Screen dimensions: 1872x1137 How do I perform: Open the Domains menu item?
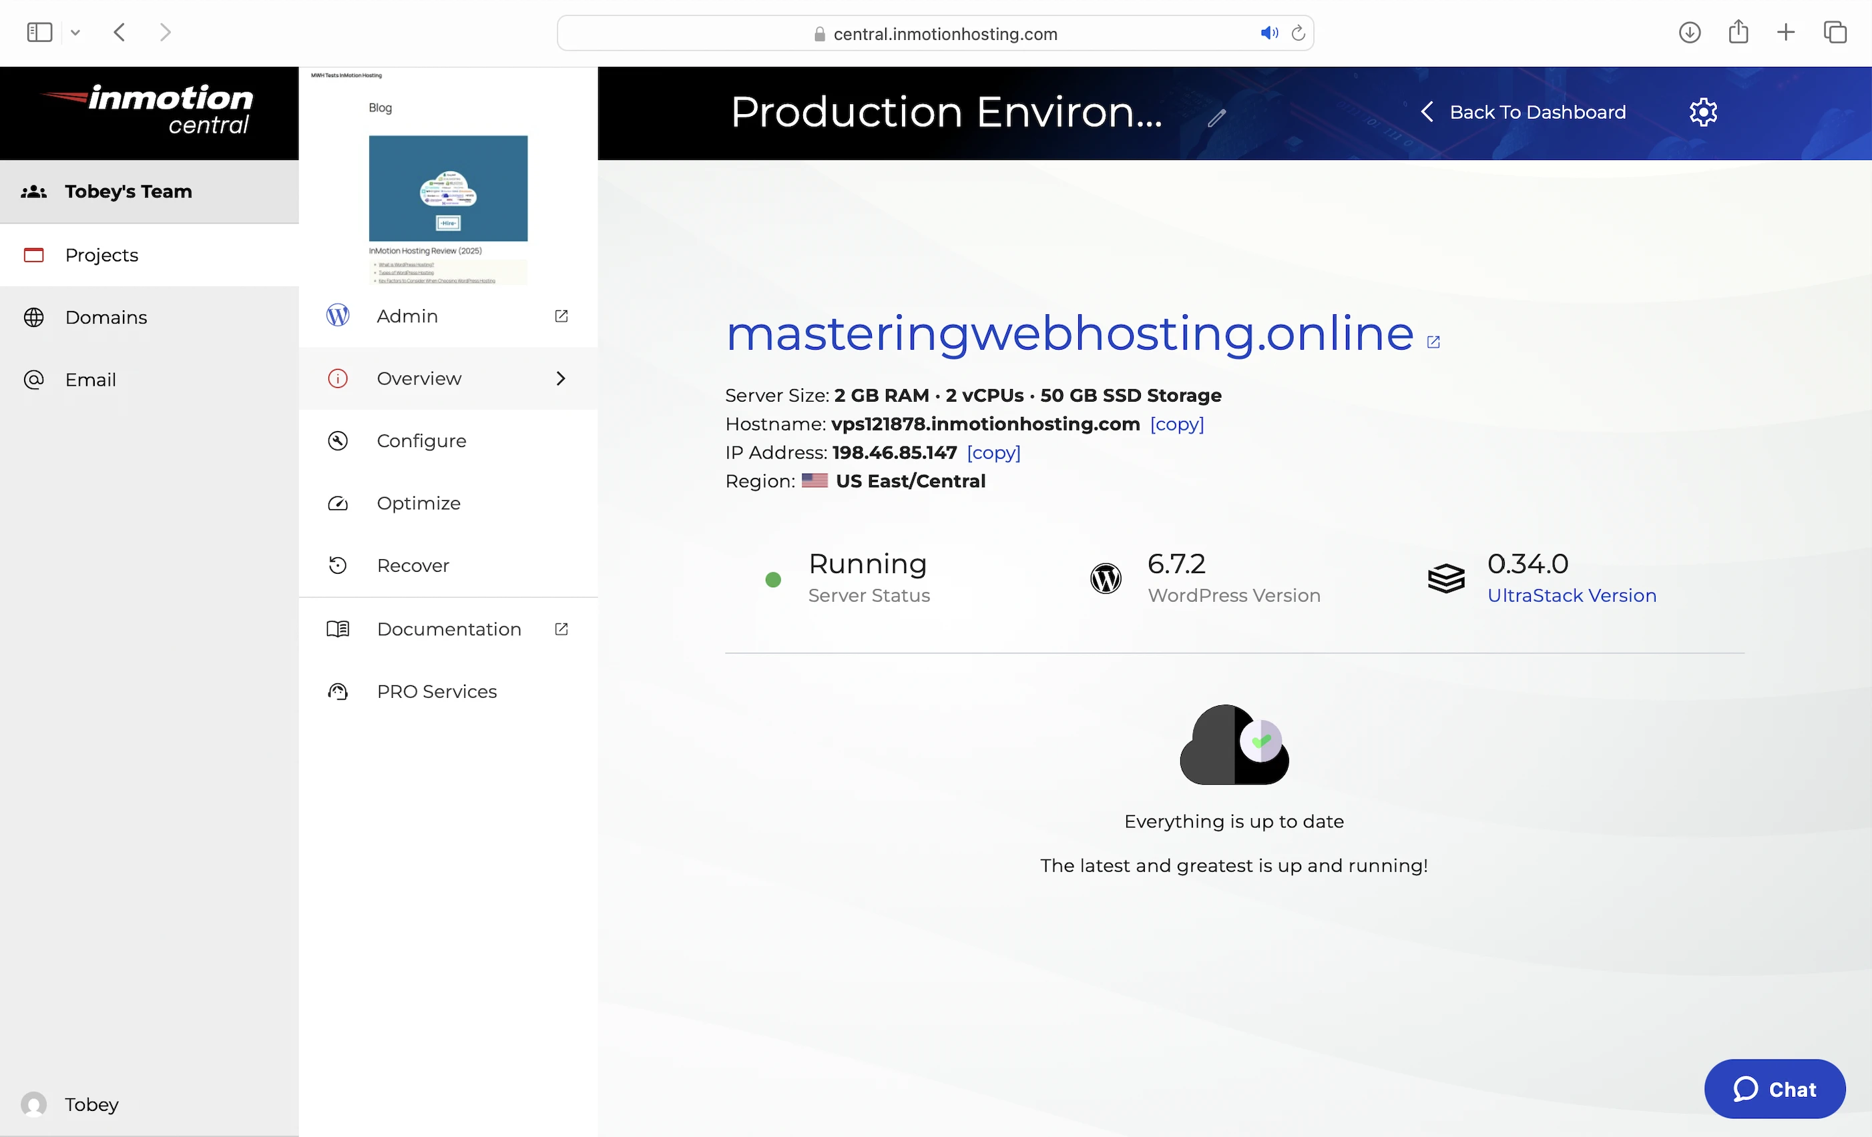pyautogui.click(x=105, y=318)
